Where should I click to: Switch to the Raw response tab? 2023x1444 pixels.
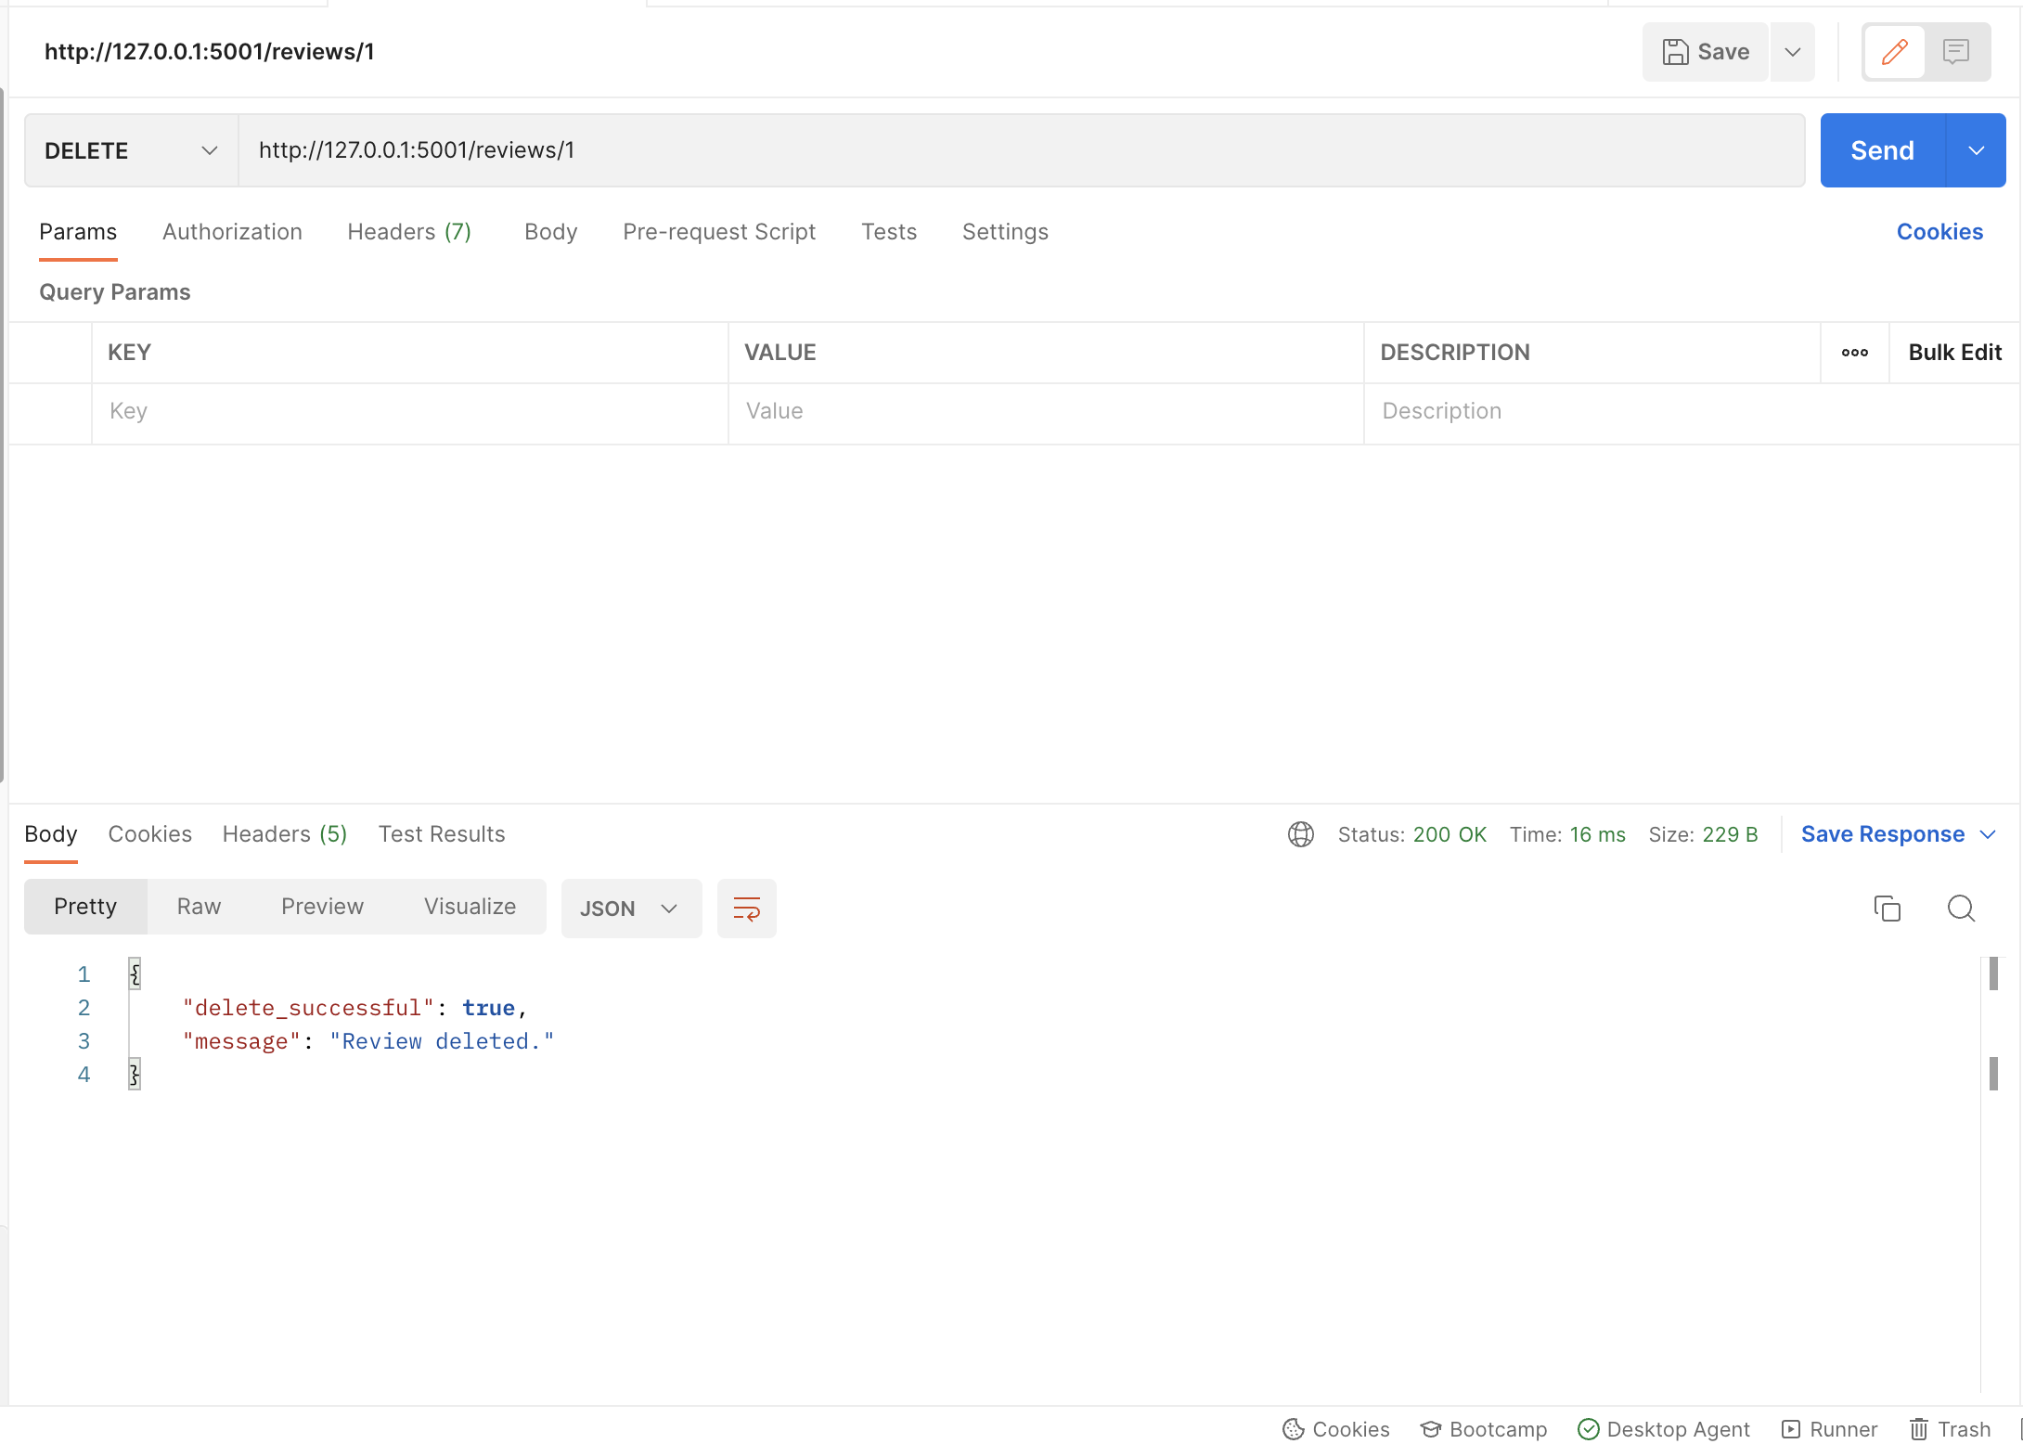coord(199,907)
